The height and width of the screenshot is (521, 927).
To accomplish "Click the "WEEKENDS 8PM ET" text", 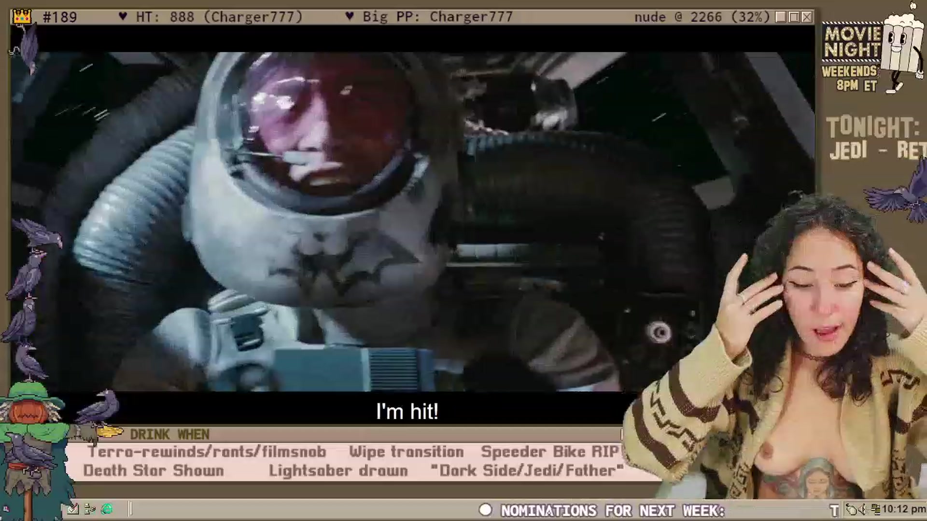I will 850,79.
